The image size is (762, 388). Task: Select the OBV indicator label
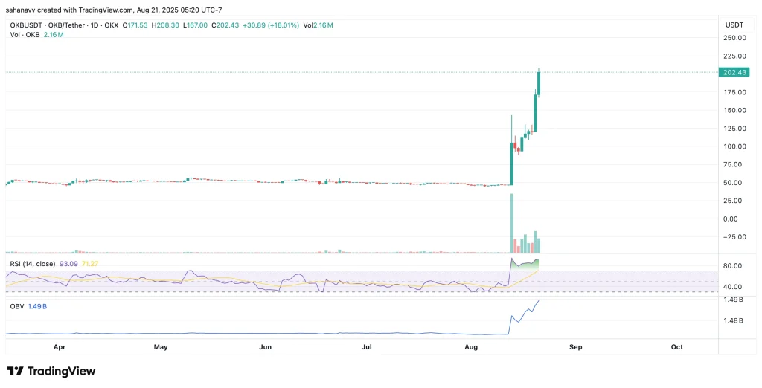pos(16,307)
